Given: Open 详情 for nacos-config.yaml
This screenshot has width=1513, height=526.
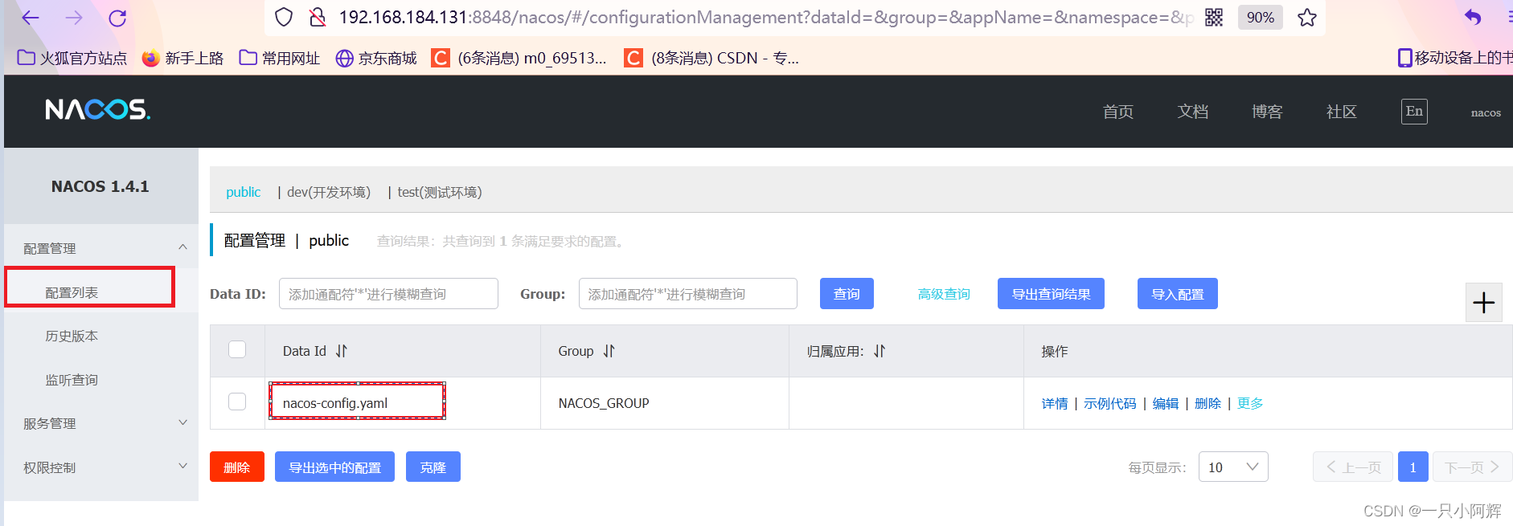Looking at the screenshot, I should coord(1055,403).
